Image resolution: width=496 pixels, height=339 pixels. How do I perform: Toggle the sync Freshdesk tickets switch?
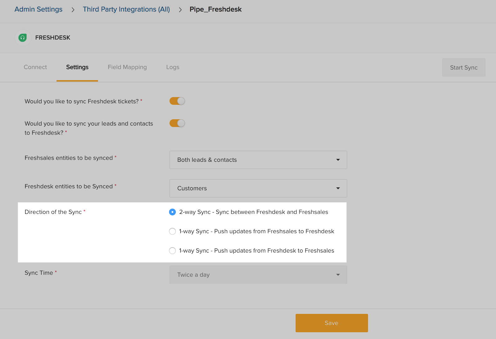tap(177, 101)
